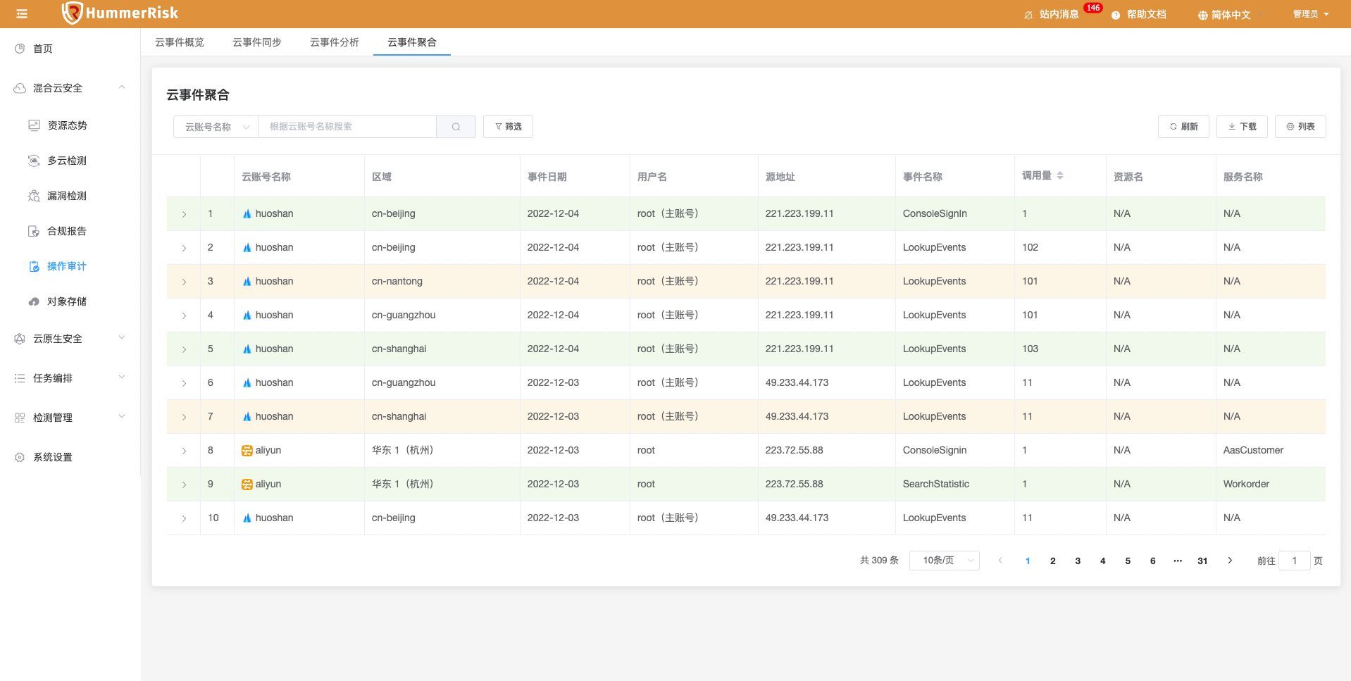Go to page 6
Screen dimensions: 1351x681
pyautogui.click(x=1152, y=561)
